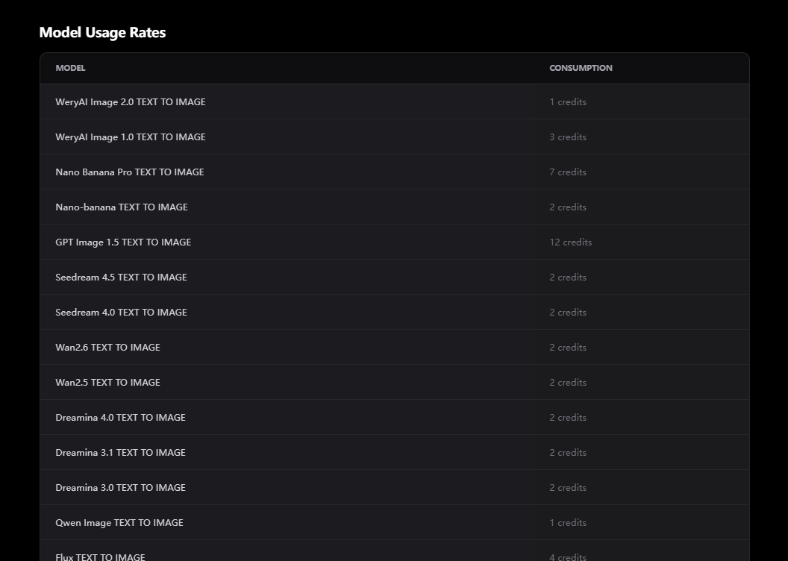Click the 7 credits value for Nano Banana Pro
This screenshot has width=788, height=561.
568,172
